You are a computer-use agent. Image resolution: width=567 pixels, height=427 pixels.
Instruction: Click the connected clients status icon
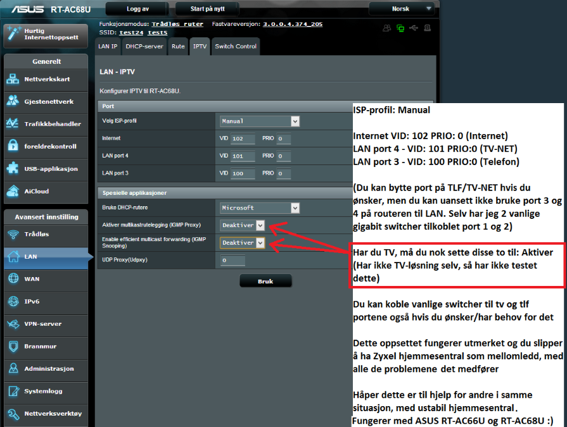(387, 28)
